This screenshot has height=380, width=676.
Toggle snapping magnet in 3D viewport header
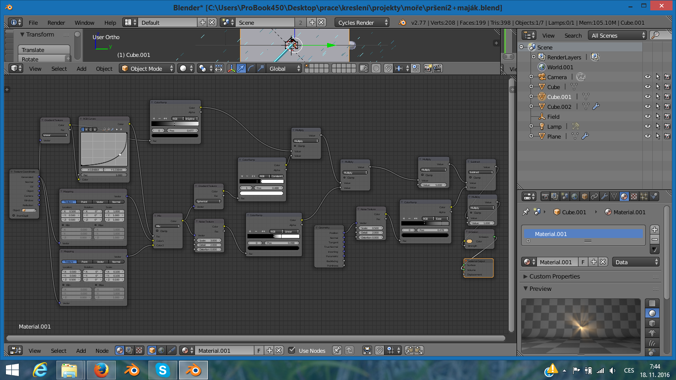(389, 69)
